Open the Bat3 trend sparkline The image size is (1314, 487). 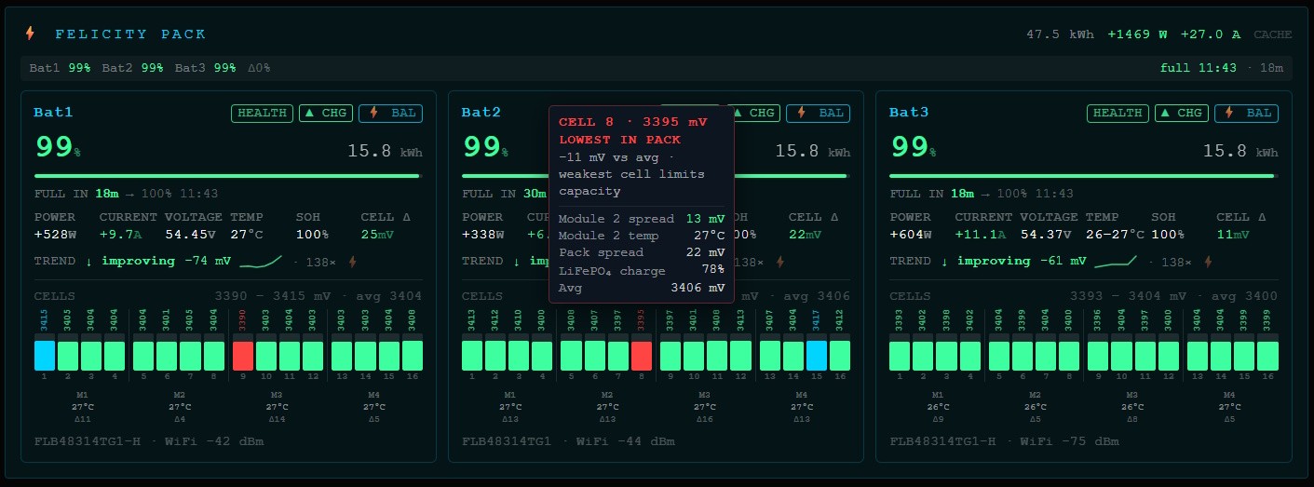(1116, 262)
